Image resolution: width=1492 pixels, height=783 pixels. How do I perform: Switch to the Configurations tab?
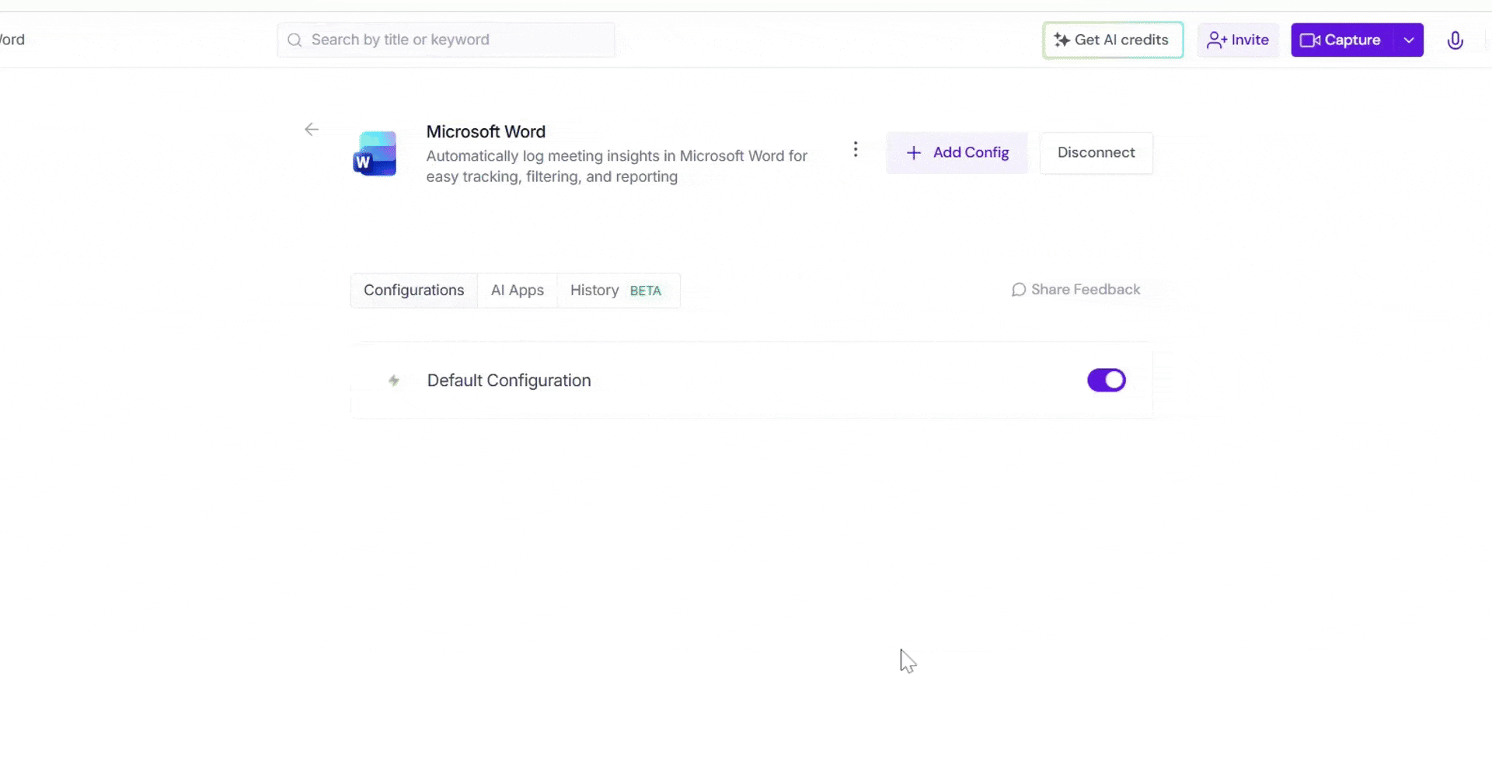(413, 291)
